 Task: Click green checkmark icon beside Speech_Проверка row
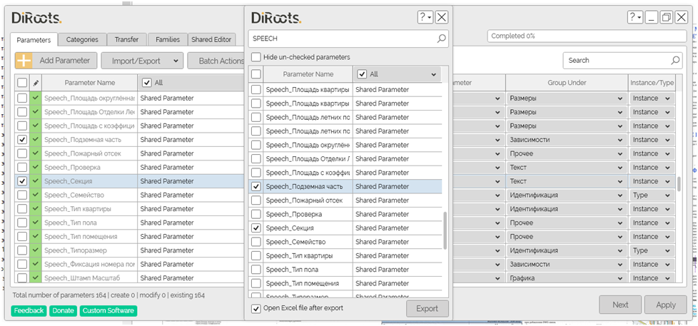click(x=36, y=167)
